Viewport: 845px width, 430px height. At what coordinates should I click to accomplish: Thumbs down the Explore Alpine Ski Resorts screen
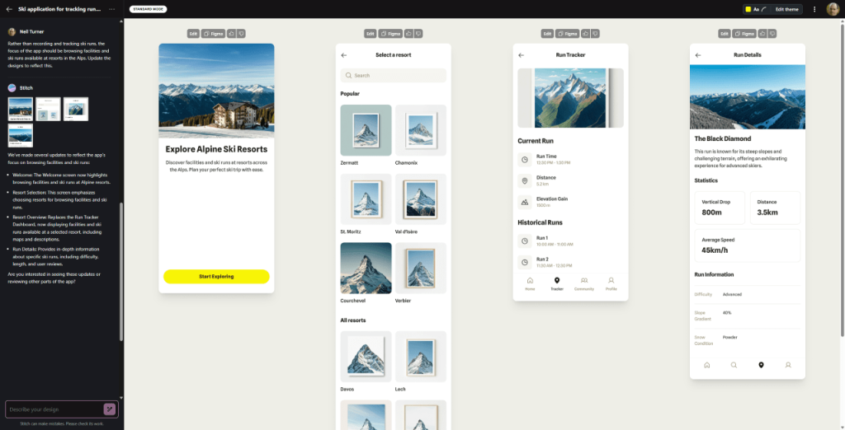pos(242,34)
